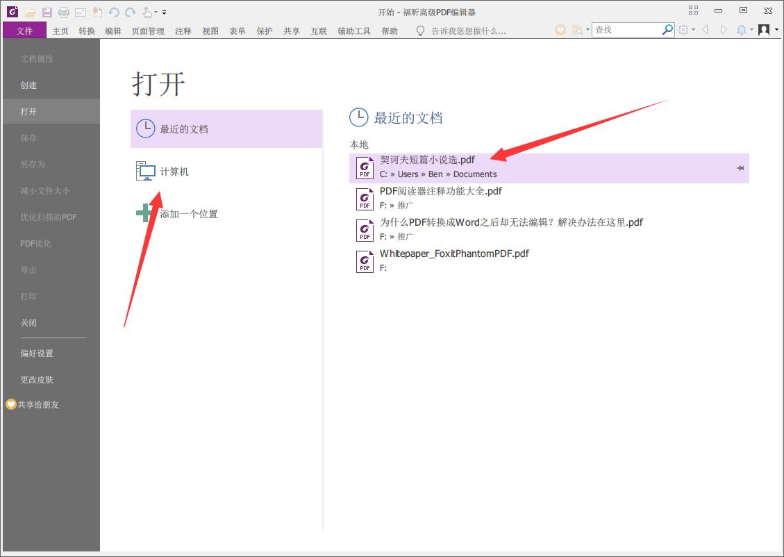Switch to the 页面管理 ribbon tab
The height and width of the screenshot is (557, 784).
[148, 31]
